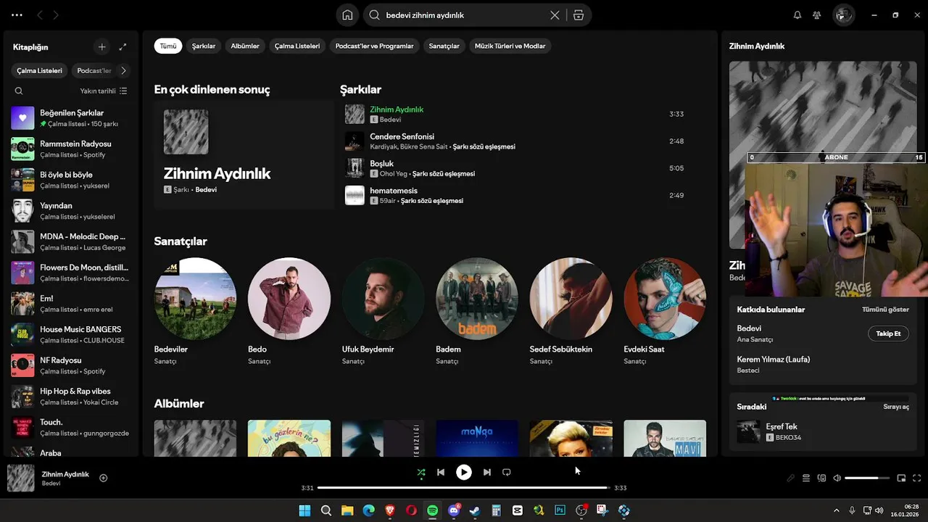Open the three-dot app menu
Viewport: 928px width, 522px height.
click(x=17, y=14)
